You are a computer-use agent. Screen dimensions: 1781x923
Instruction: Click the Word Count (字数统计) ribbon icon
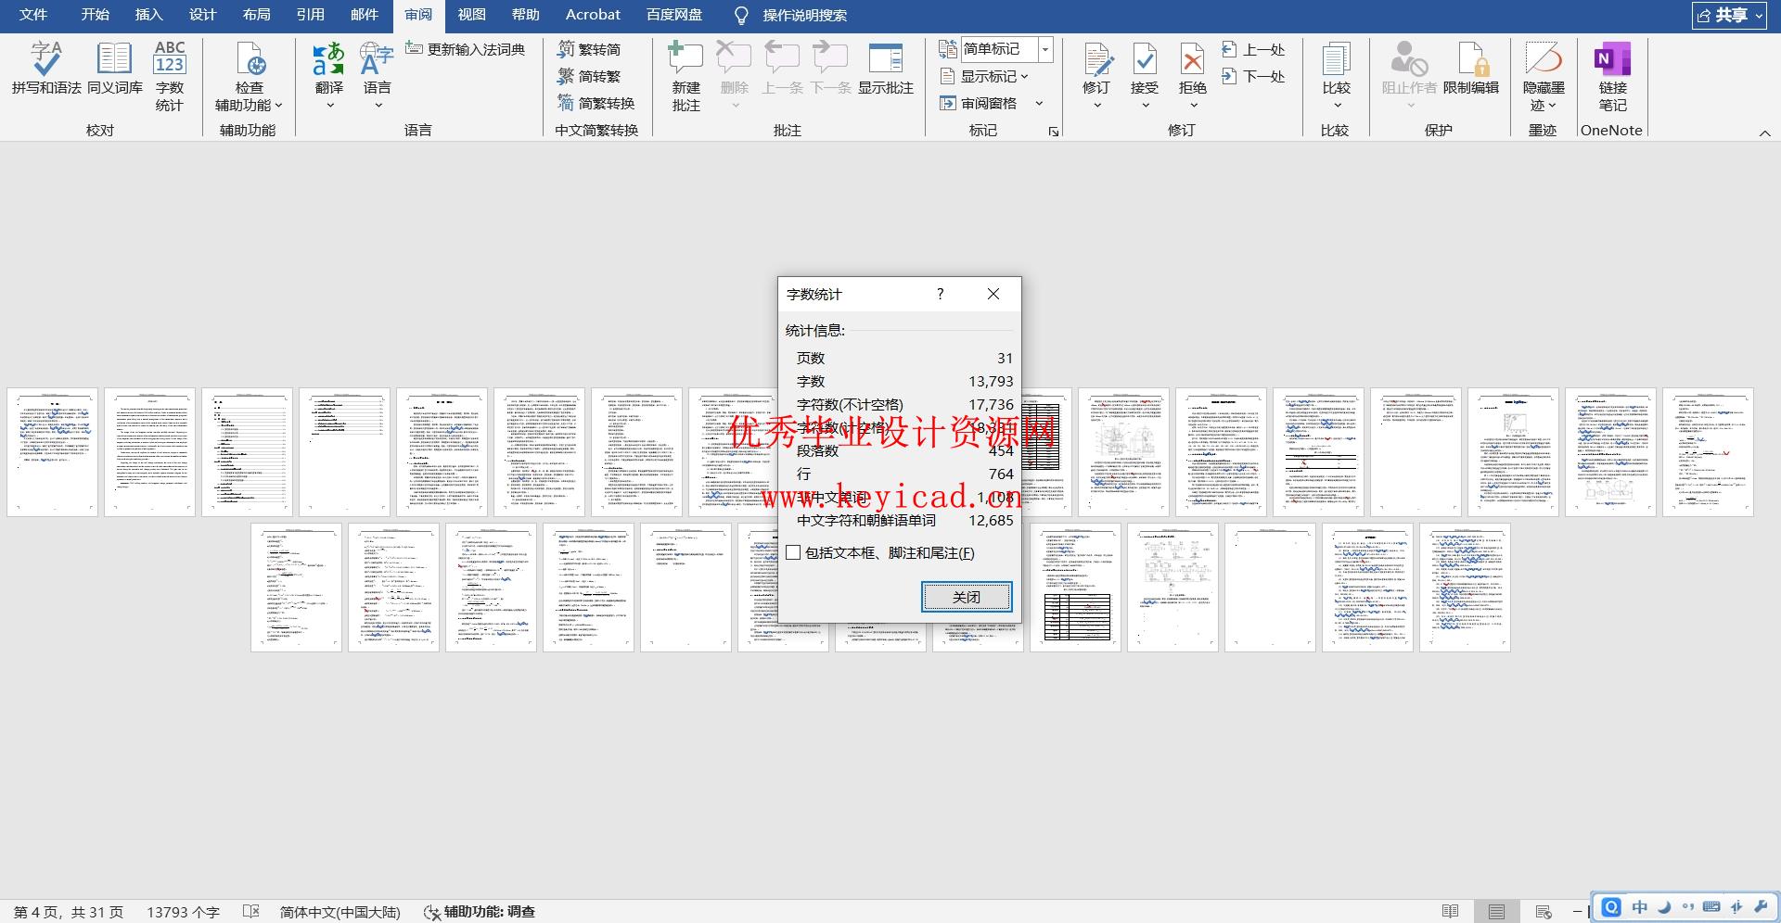click(170, 76)
